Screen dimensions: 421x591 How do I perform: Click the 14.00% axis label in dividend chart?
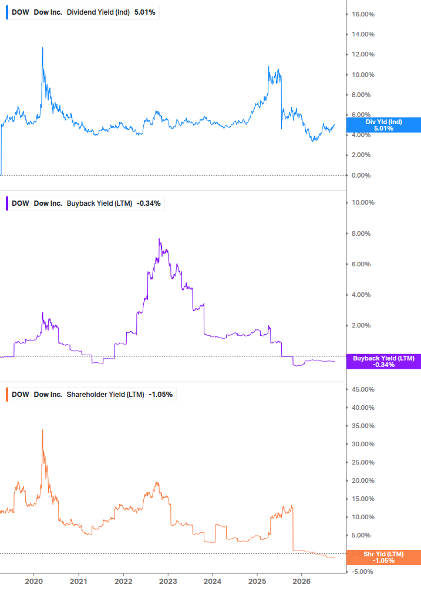(x=363, y=34)
